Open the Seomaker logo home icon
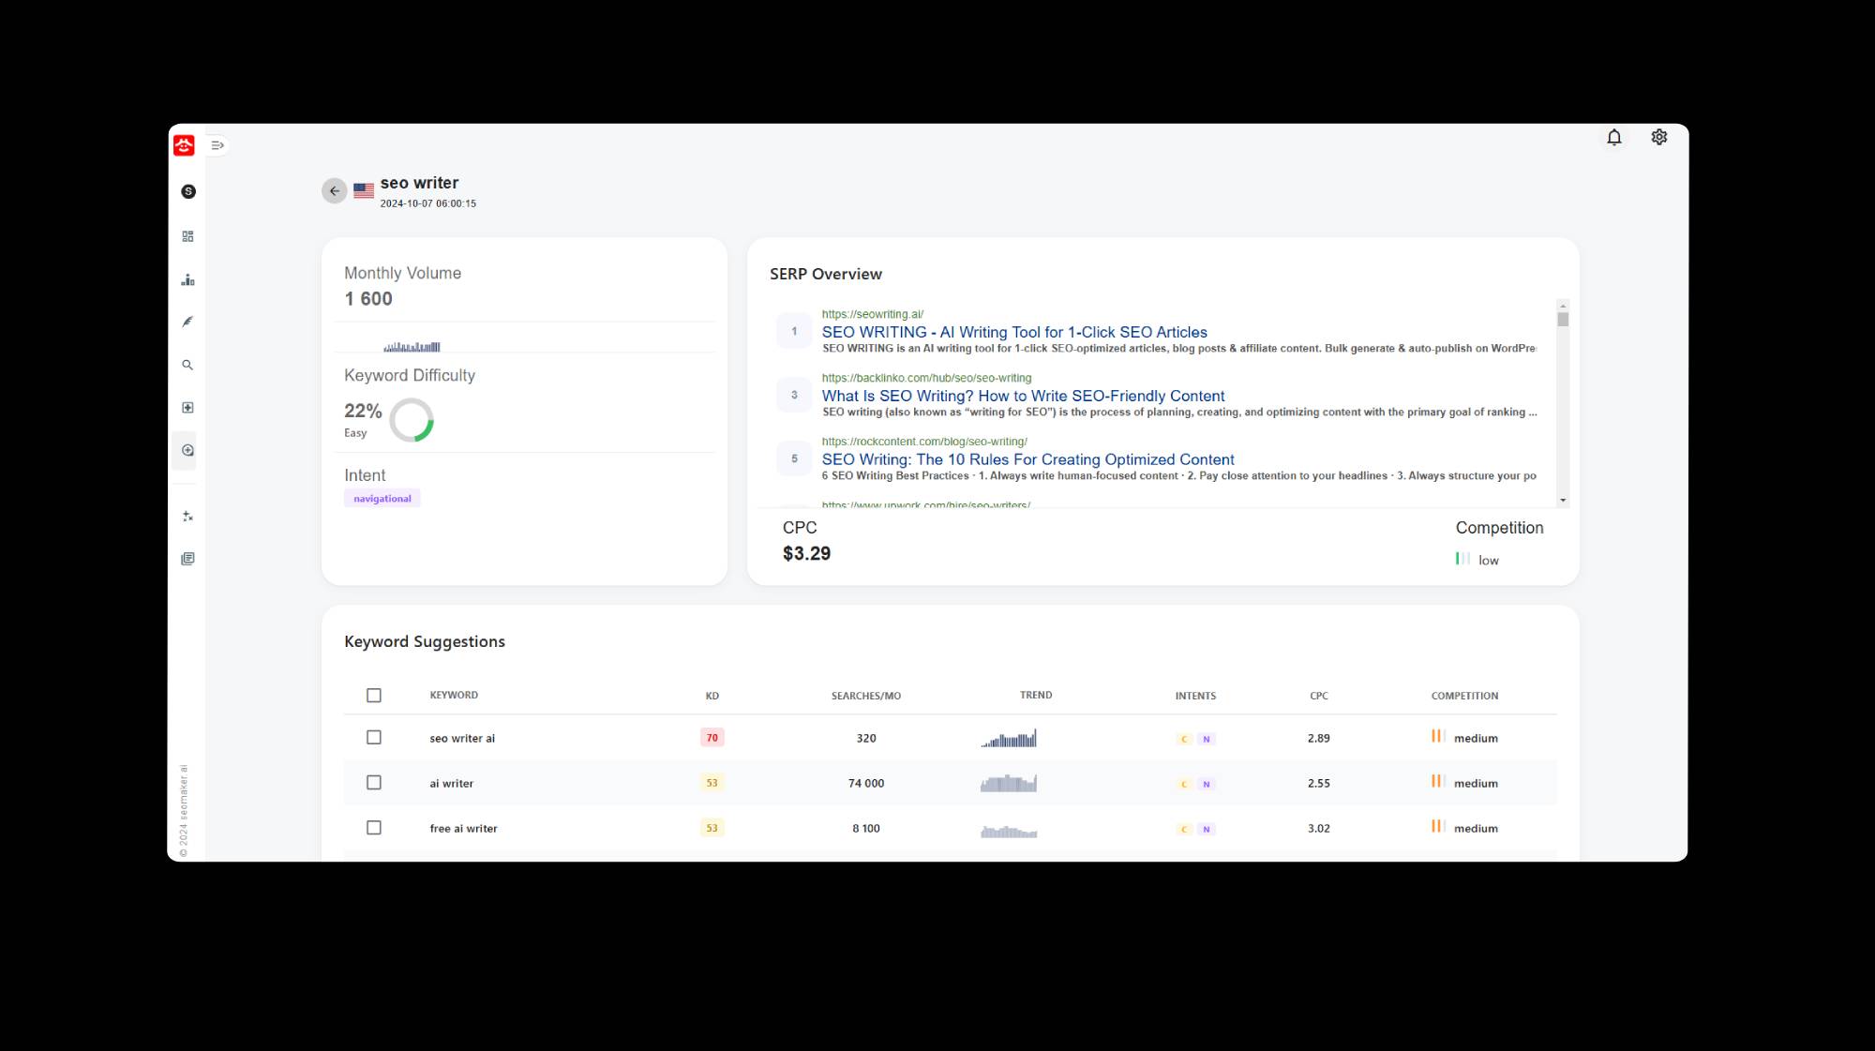The image size is (1875, 1051). tap(185, 145)
